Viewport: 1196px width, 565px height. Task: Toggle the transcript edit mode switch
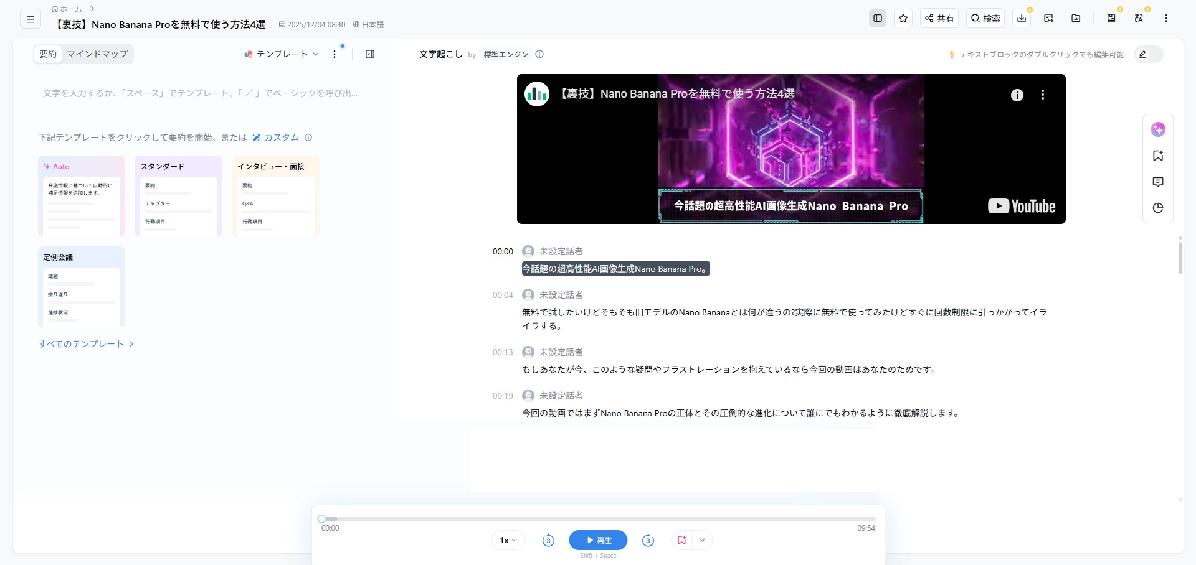click(1148, 54)
